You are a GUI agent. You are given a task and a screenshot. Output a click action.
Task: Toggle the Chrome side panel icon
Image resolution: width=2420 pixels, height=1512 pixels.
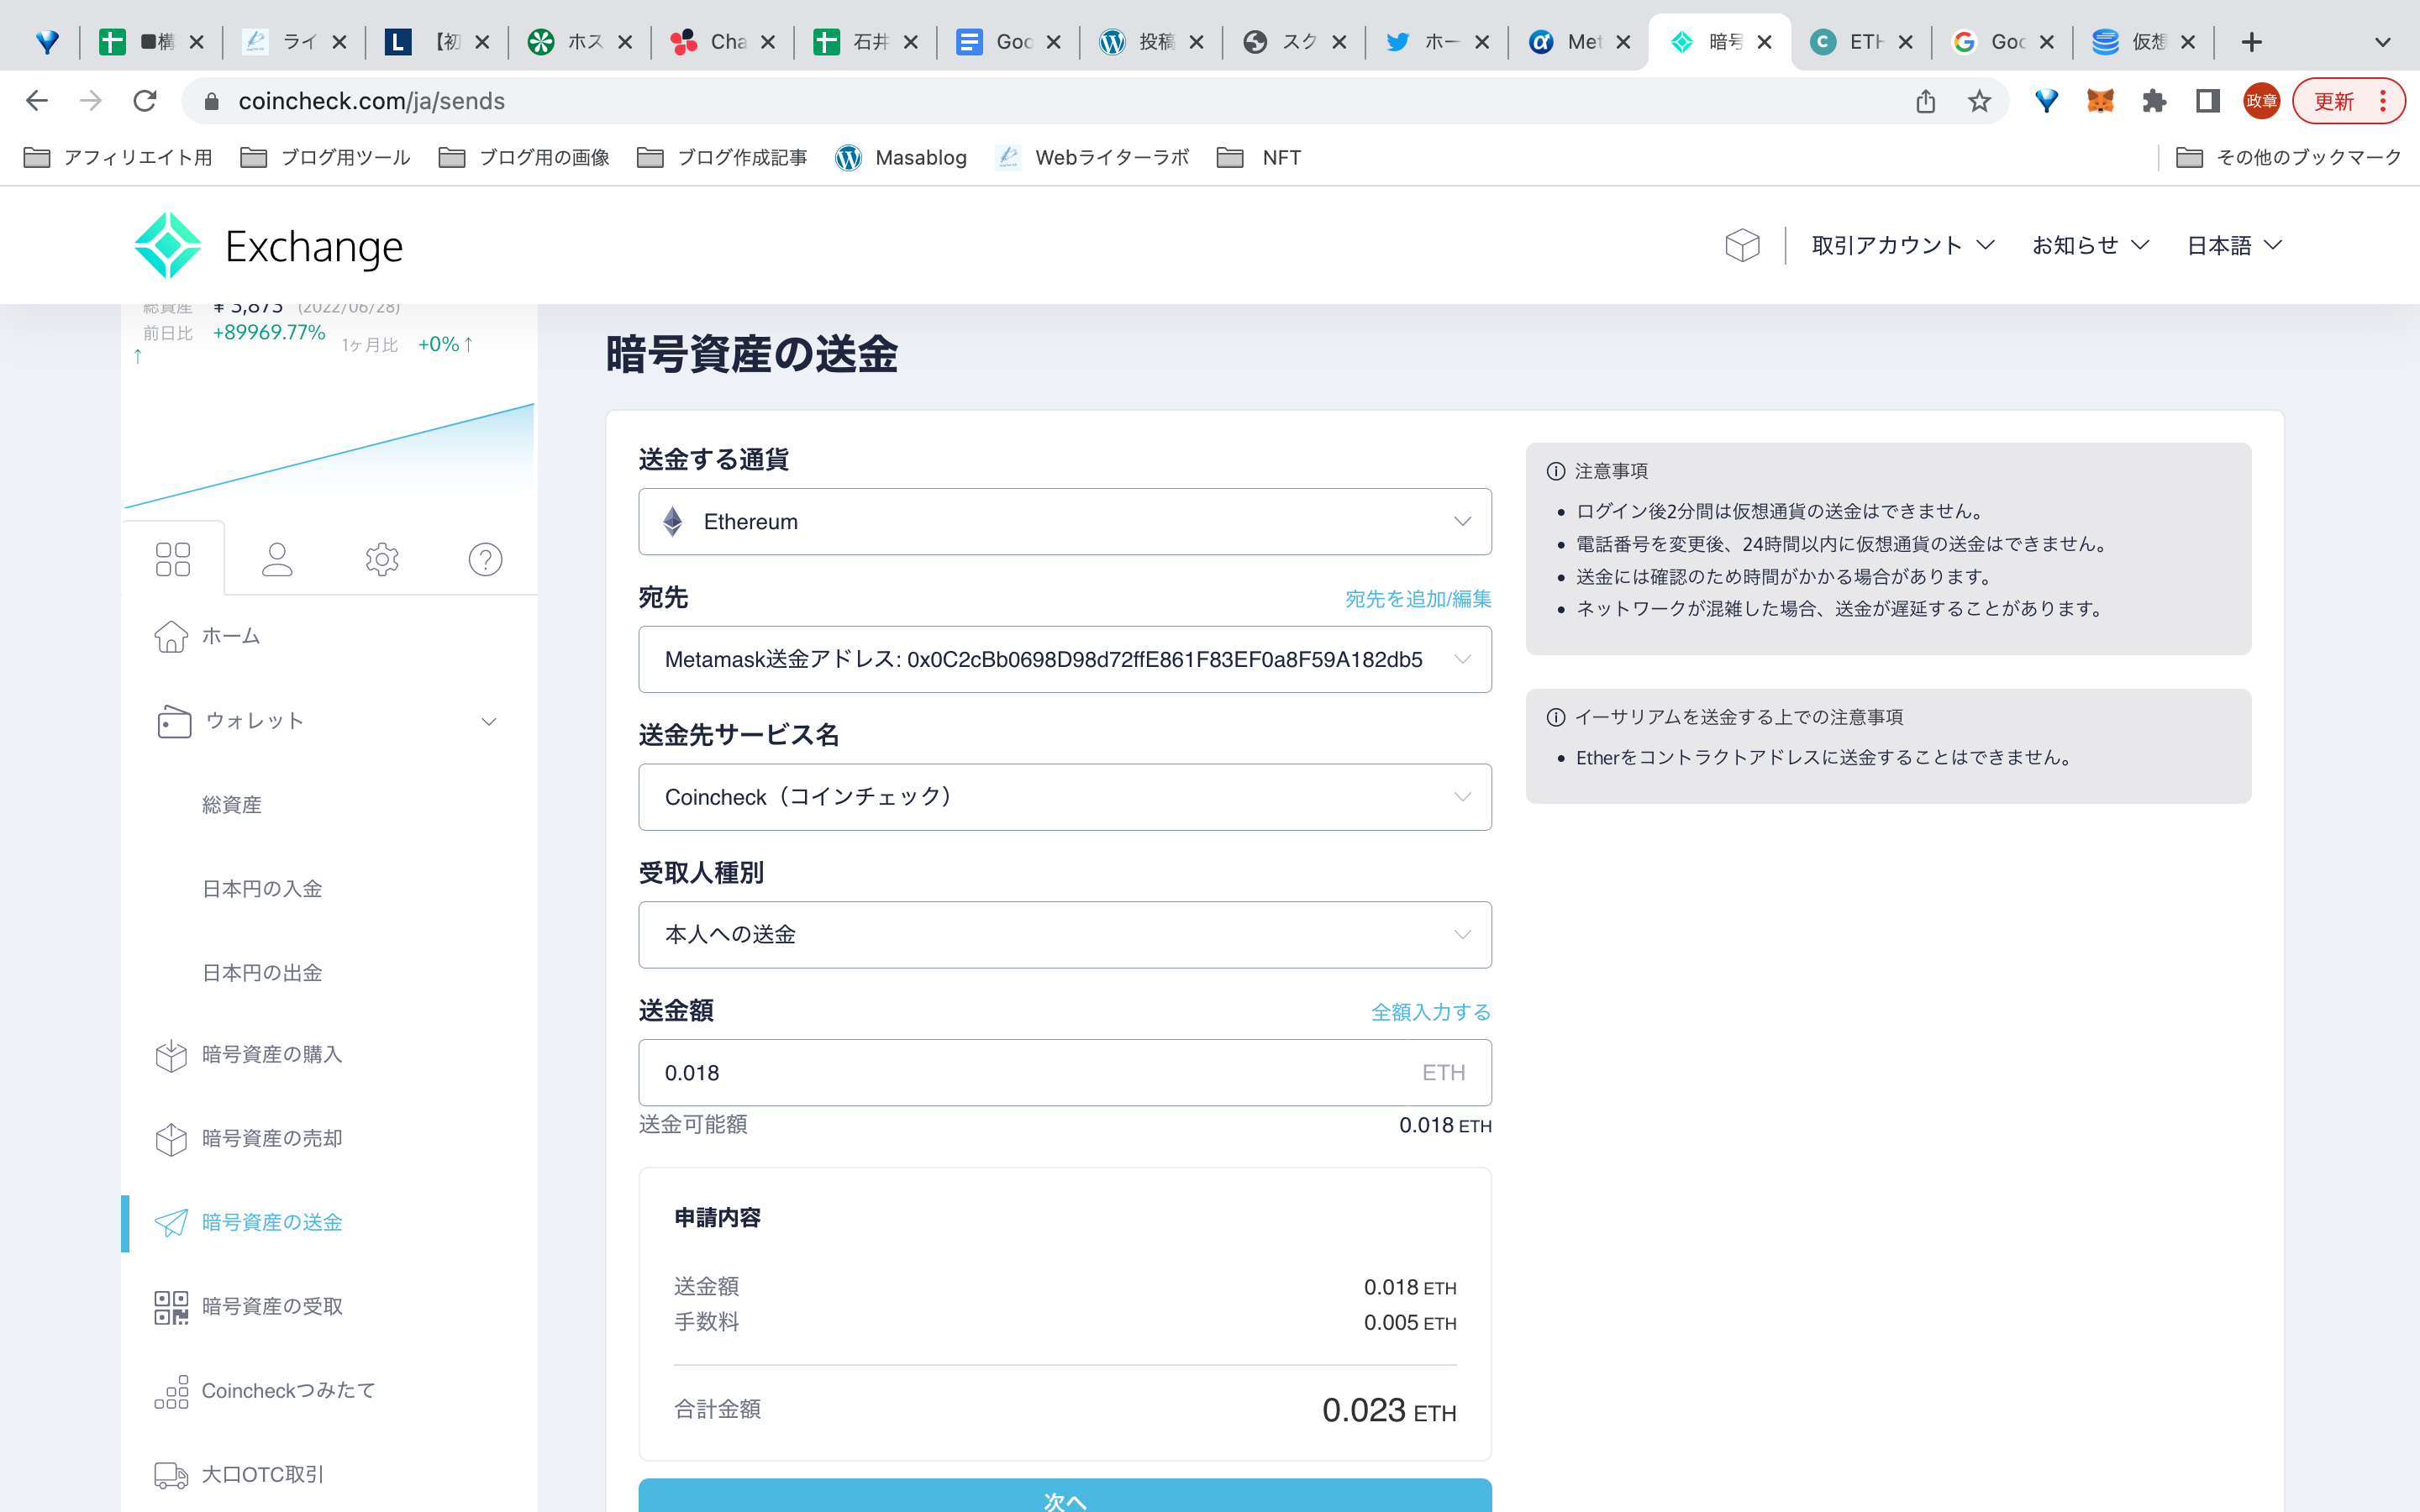point(2208,101)
